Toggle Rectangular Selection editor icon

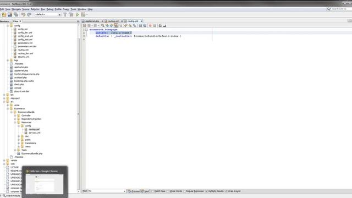(x=120, y=26)
